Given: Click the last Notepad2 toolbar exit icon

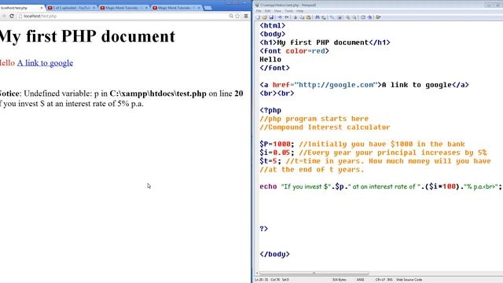Looking at the screenshot, I should (x=378, y=17).
